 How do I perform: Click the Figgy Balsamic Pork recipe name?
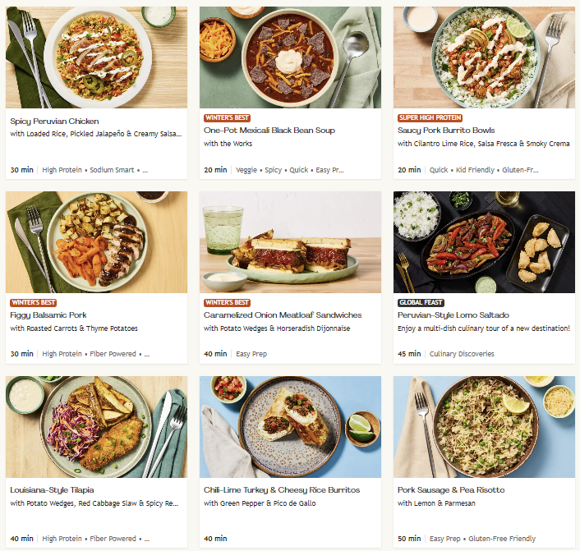click(x=48, y=315)
